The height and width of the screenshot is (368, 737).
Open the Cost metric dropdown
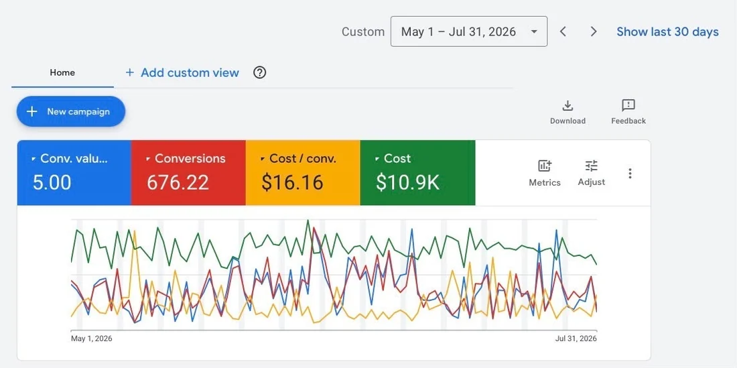tap(393, 158)
